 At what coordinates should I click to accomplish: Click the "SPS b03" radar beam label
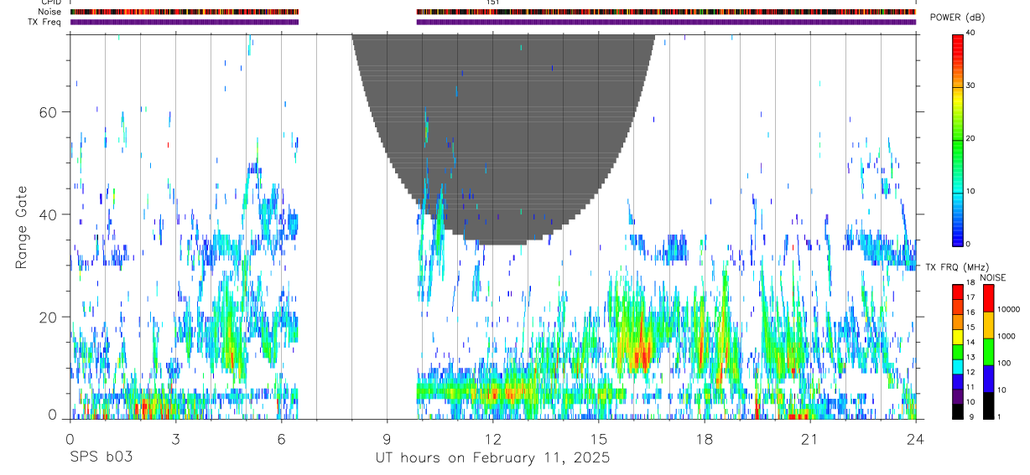click(100, 458)
